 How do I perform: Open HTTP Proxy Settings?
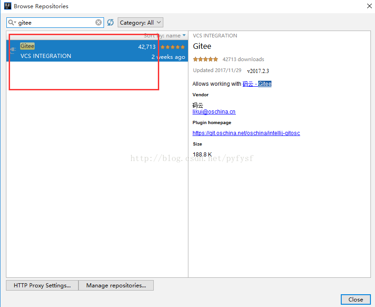click(42, 285)
